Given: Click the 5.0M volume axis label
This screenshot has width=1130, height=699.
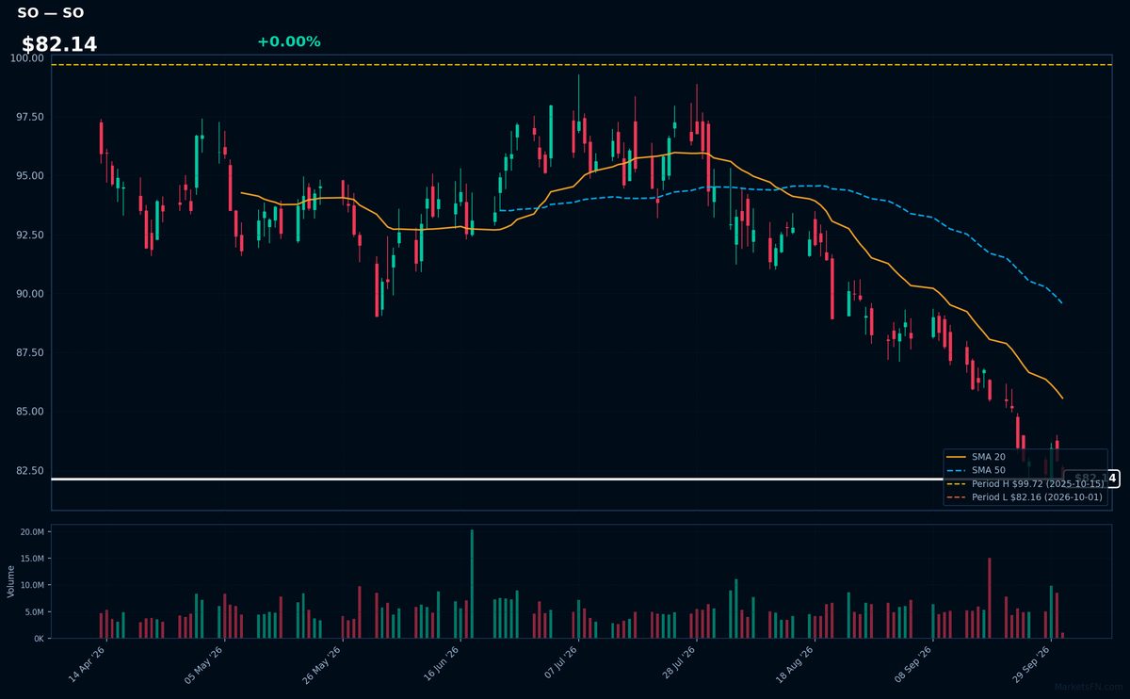Looking at the screenshot, I should [x=35, y=611].
